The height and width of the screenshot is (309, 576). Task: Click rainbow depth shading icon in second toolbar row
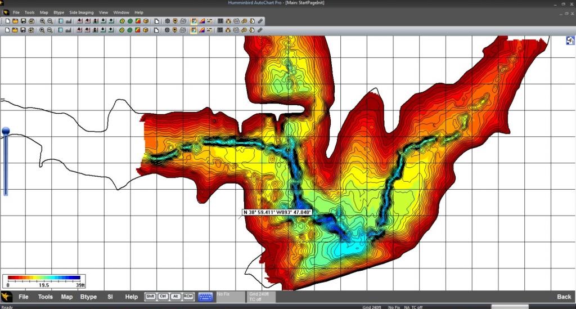tap(202, 30)
